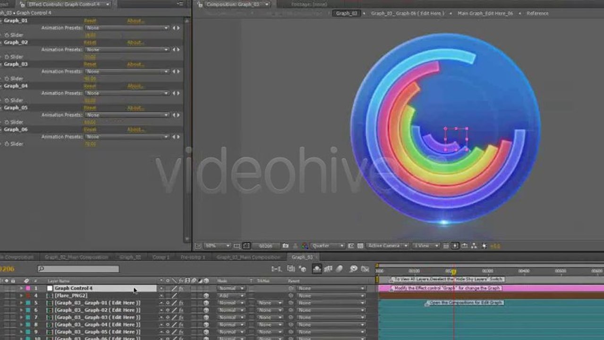Click the region of interest icon
The image size is (604, 340).
tap(351, 246)
